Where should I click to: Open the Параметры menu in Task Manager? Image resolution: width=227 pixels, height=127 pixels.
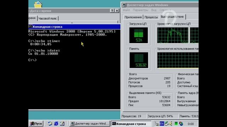point(140,10)
